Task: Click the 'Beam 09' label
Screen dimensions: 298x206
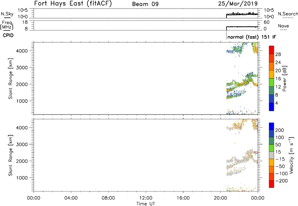Action: pos(145,4)
